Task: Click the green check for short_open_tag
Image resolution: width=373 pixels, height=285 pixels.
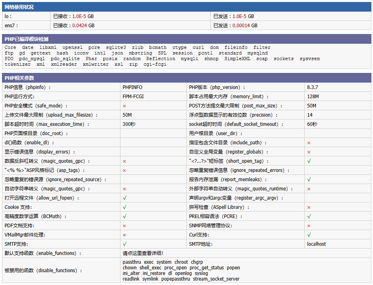Action: (309, 161)
